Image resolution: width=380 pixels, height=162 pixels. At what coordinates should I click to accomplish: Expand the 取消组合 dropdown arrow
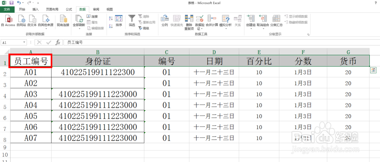263,28
